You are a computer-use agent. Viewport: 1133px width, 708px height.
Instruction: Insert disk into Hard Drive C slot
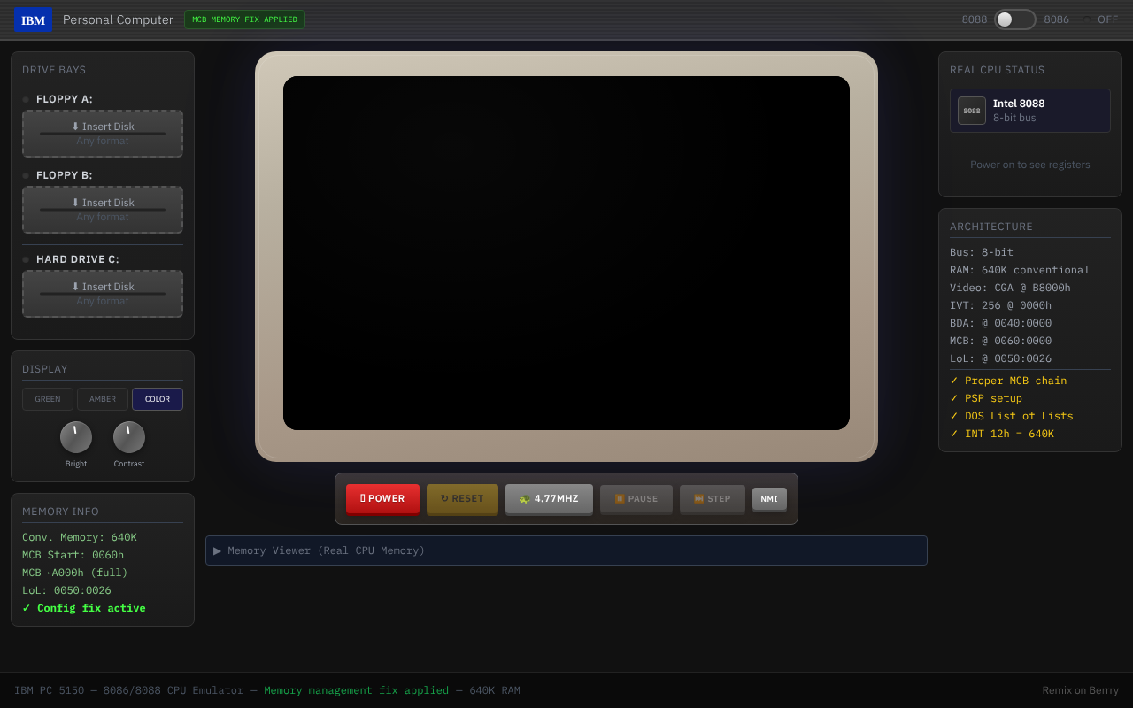click(103, 294)
